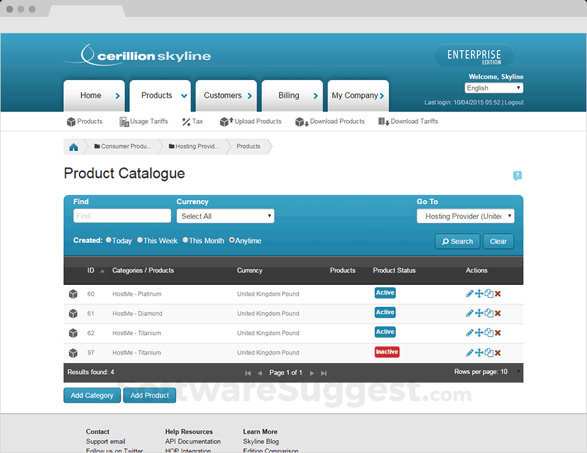Click the breadcrumb home icon
This screenshot has width=587, height=453.
pos(73,147)
